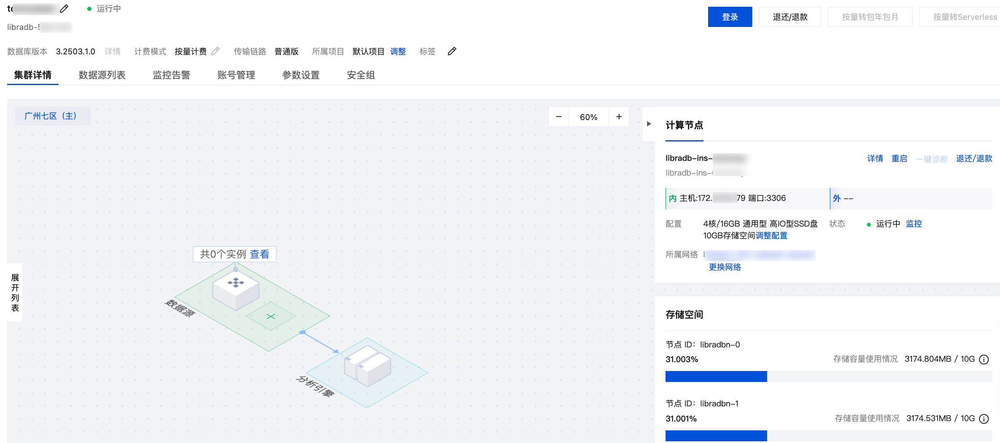
Task: Click the 调整配置 link
Action: coord(771,235)
